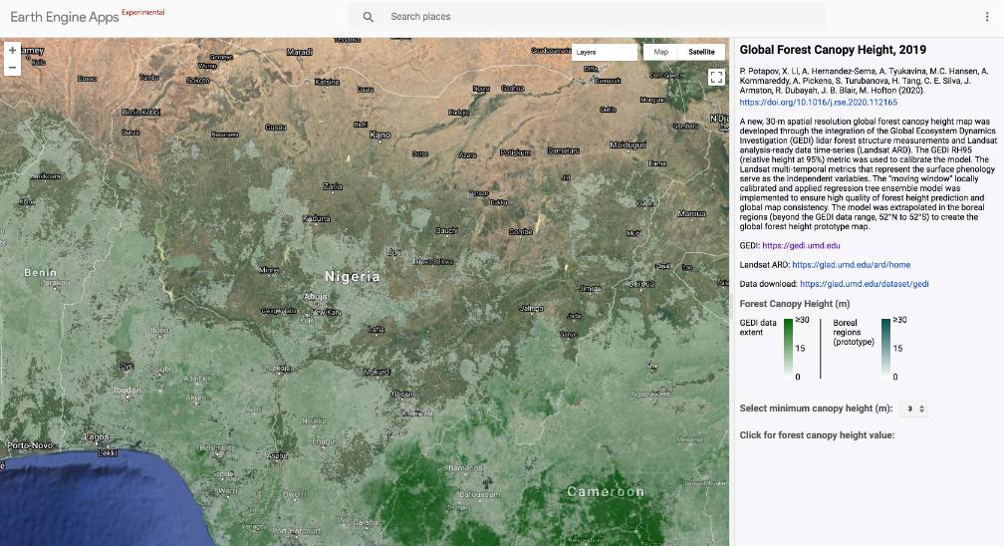Image resolution: width=1004 pixels, height=546 pixels.
Task: Switch to the Map view type
Action: [660, 52]
